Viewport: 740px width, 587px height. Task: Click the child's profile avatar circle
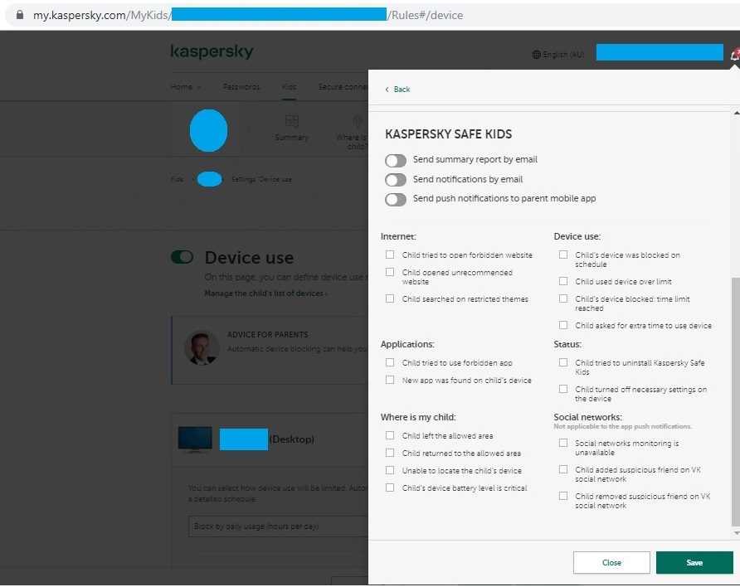click(208, 131)
